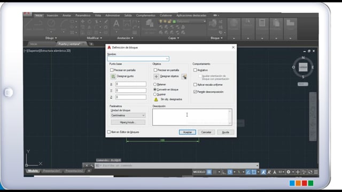Viewport: 342px width, 192px height.
Task: Enable Precisar en pantalla under Objetos
Action: click(x=156, y=70)
